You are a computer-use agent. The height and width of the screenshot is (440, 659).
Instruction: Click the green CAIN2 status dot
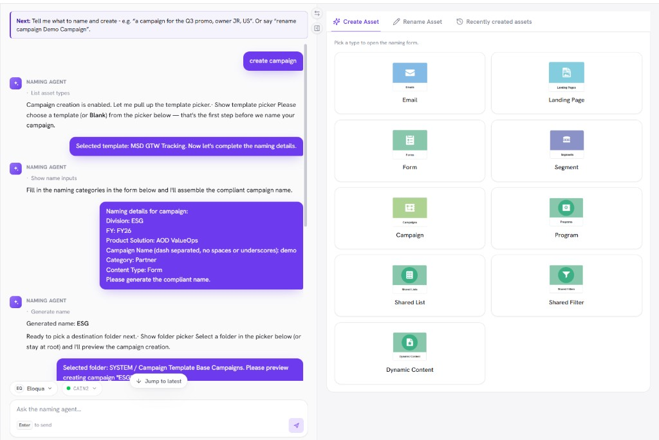tap(68, 389)
